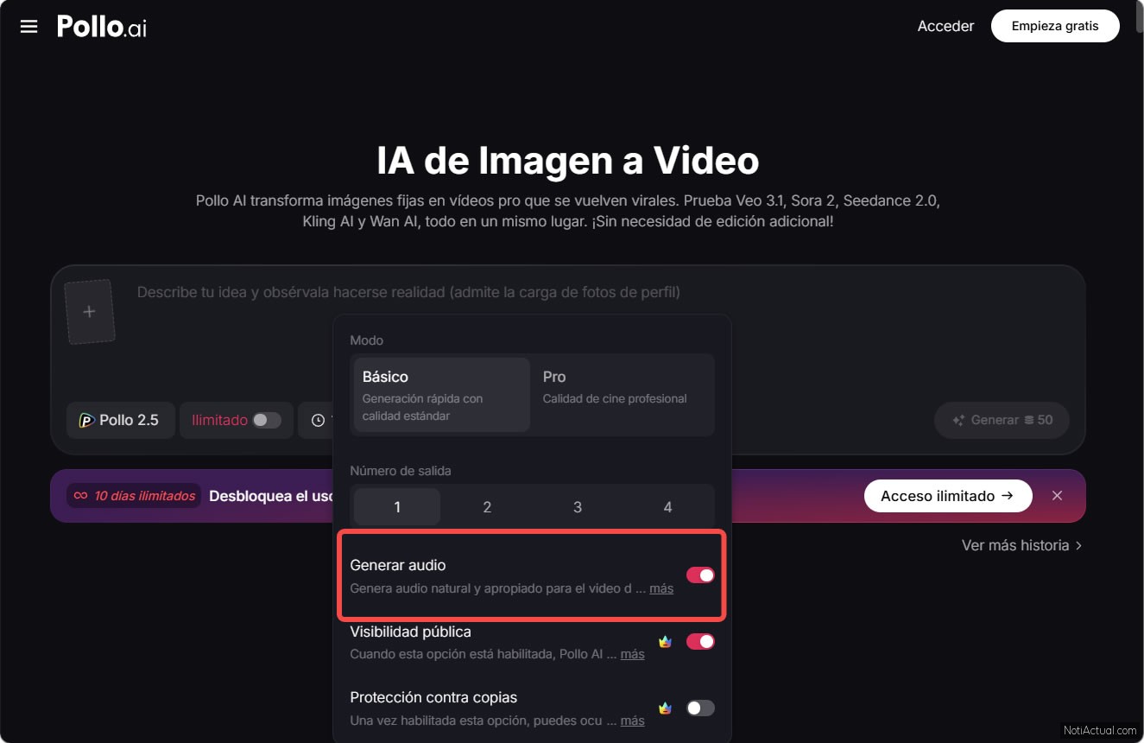Screen dimensions: 1144x743
Task: Set número de salida to 3
Action: coord(578,507)
